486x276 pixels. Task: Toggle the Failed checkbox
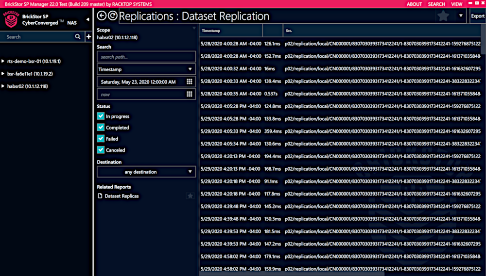101,139
